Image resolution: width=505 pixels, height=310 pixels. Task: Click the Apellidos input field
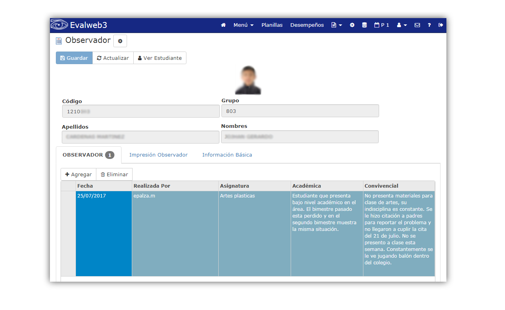click(x=140, y=137)
